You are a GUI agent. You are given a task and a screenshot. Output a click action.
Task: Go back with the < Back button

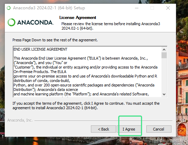(103, 129)
